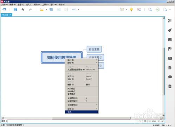Viewport: 175px width, 127px height.
Task: Open dropdown next to yellow topic icon
Action: pos(46,9)
